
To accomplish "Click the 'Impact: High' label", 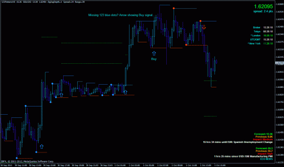I will pos(265,154).
